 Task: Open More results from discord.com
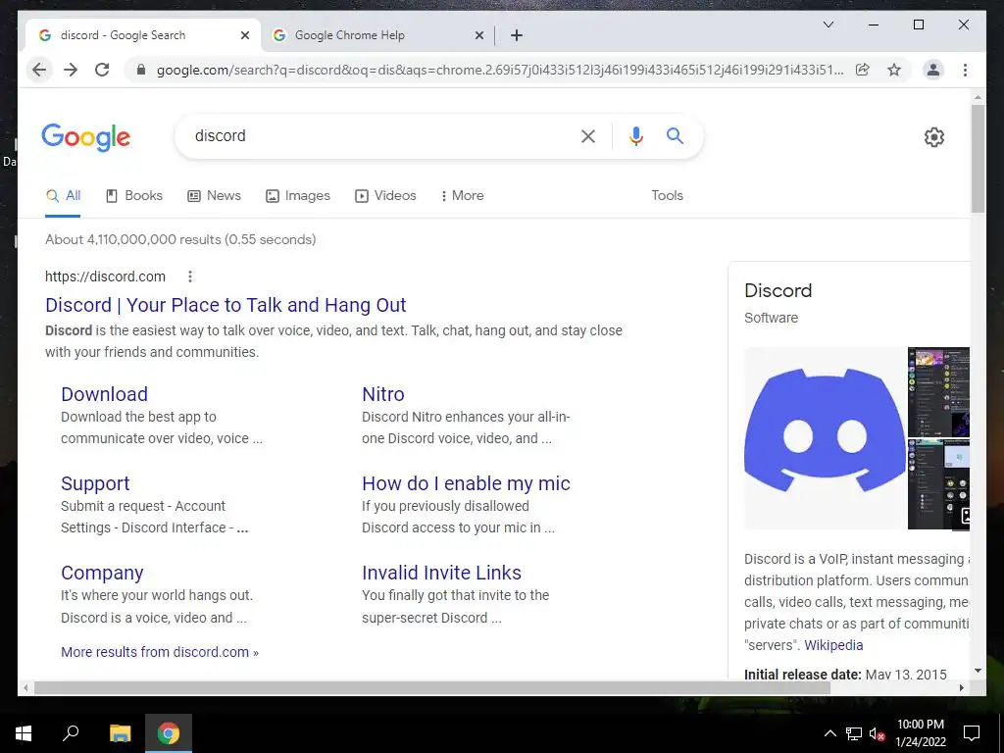(x=160, y=652)
